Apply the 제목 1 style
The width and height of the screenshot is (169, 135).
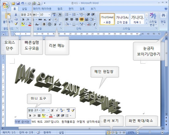coord(137,19)
